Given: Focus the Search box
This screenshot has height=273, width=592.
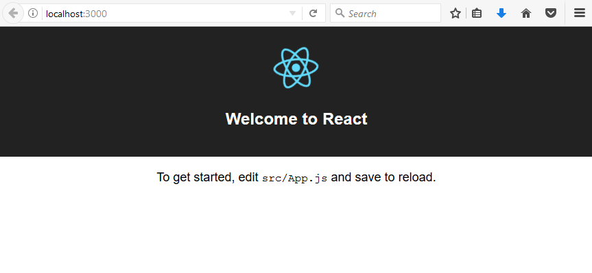Looking at the screenshot, I should pos(386,14).
